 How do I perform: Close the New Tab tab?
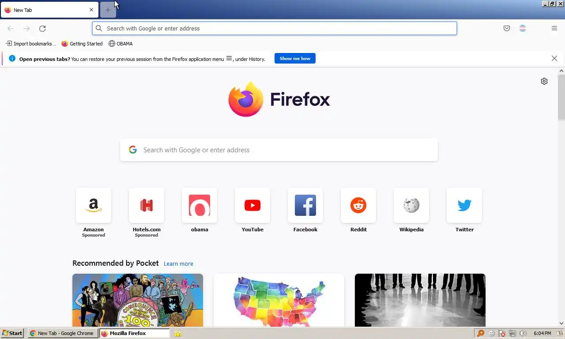click(91, 10)
